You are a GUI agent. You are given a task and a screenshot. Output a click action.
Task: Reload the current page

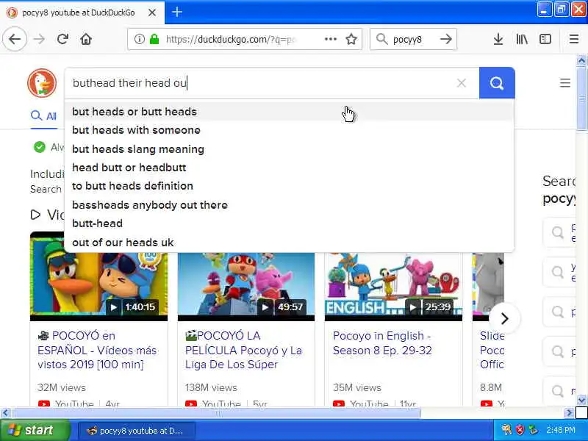62,39
